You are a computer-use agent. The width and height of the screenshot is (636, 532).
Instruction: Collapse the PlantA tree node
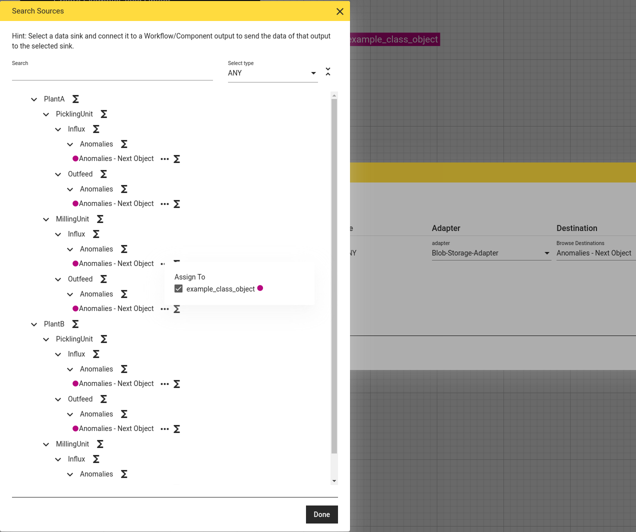pyautogui.click(x=34, y=99)
